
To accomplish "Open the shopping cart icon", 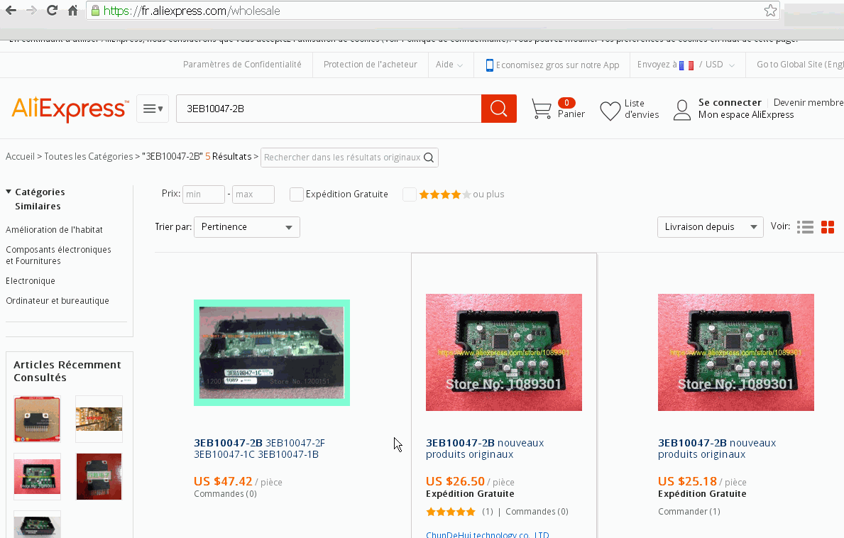I will click(x=541, y=109).
